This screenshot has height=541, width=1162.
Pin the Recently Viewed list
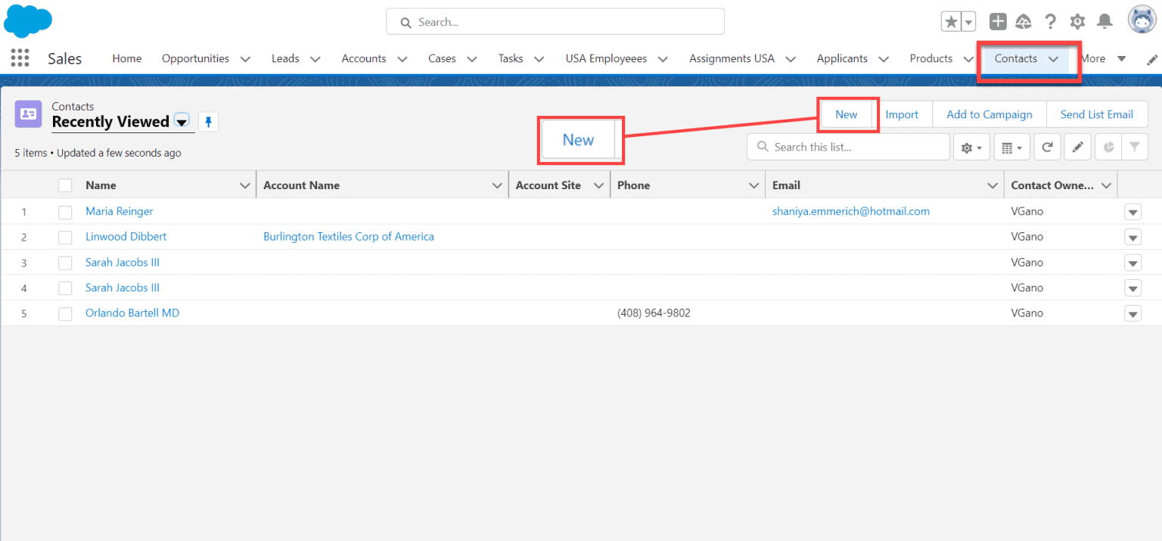click(208, 121)
